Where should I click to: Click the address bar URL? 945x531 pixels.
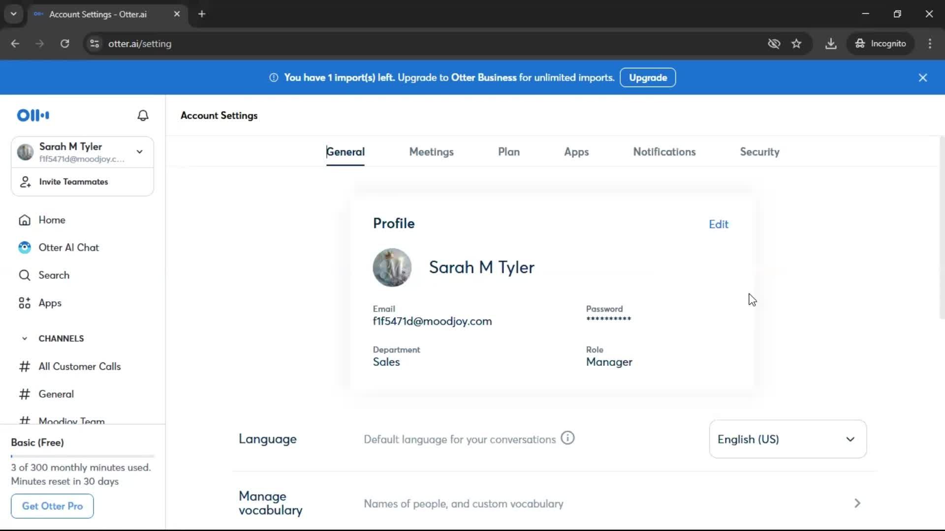tap(140, 44)
